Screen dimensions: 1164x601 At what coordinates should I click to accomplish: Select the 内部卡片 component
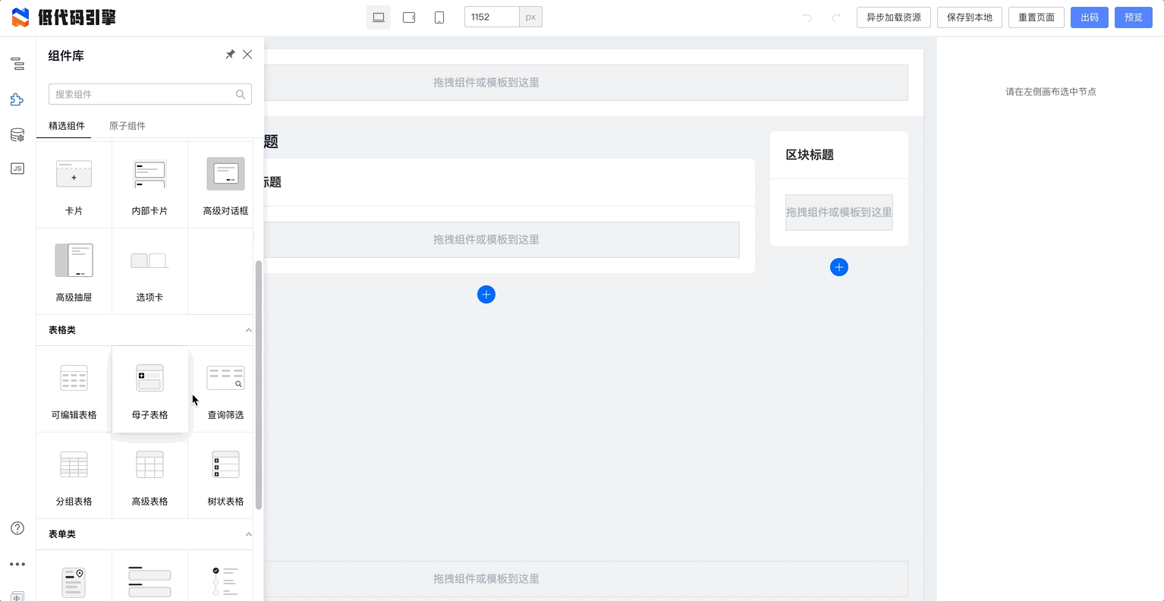149,185
